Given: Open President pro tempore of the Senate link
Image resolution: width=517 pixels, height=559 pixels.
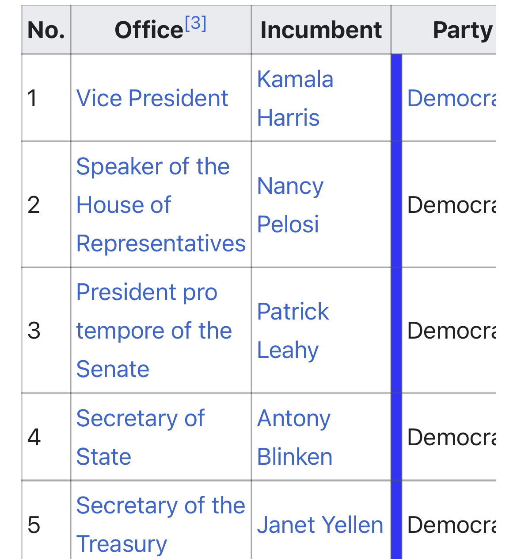Looking at the screenshot, I should pos(154,331).
